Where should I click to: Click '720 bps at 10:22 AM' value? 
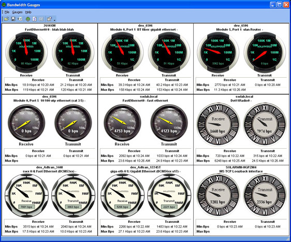click(x=230, y=156)
